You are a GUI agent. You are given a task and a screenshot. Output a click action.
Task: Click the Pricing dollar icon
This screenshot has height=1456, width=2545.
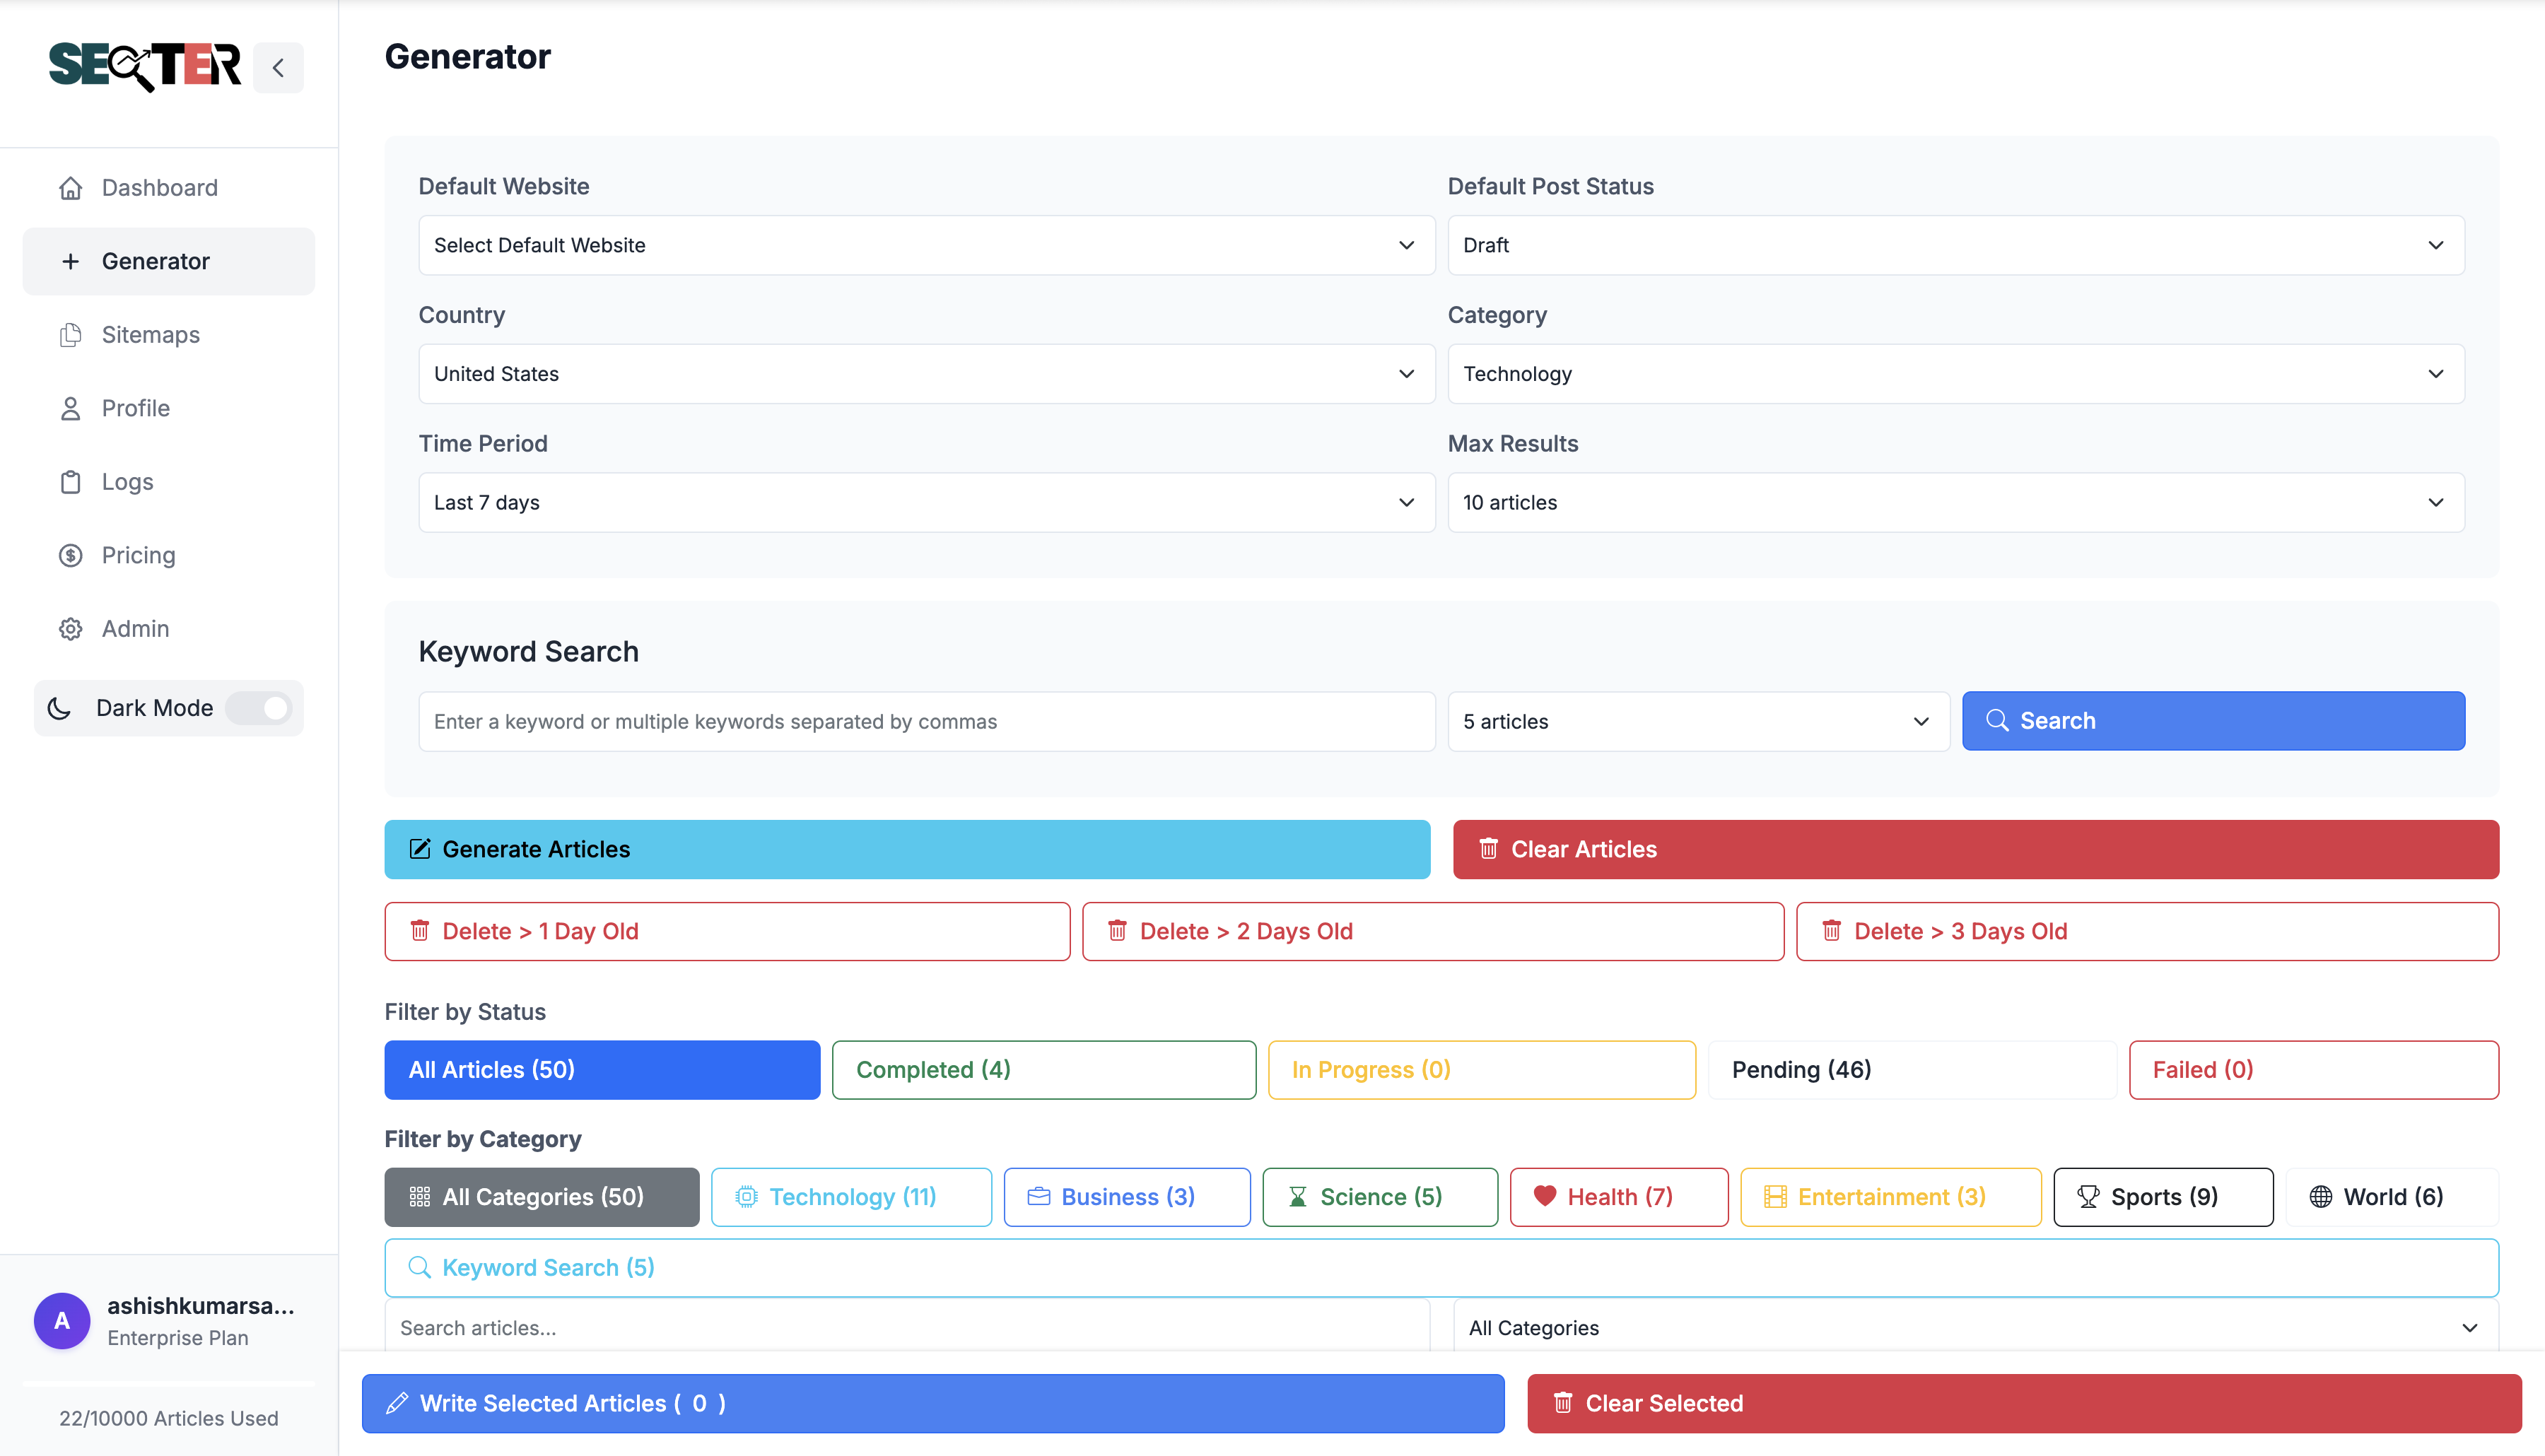click(x=70, y=555)
